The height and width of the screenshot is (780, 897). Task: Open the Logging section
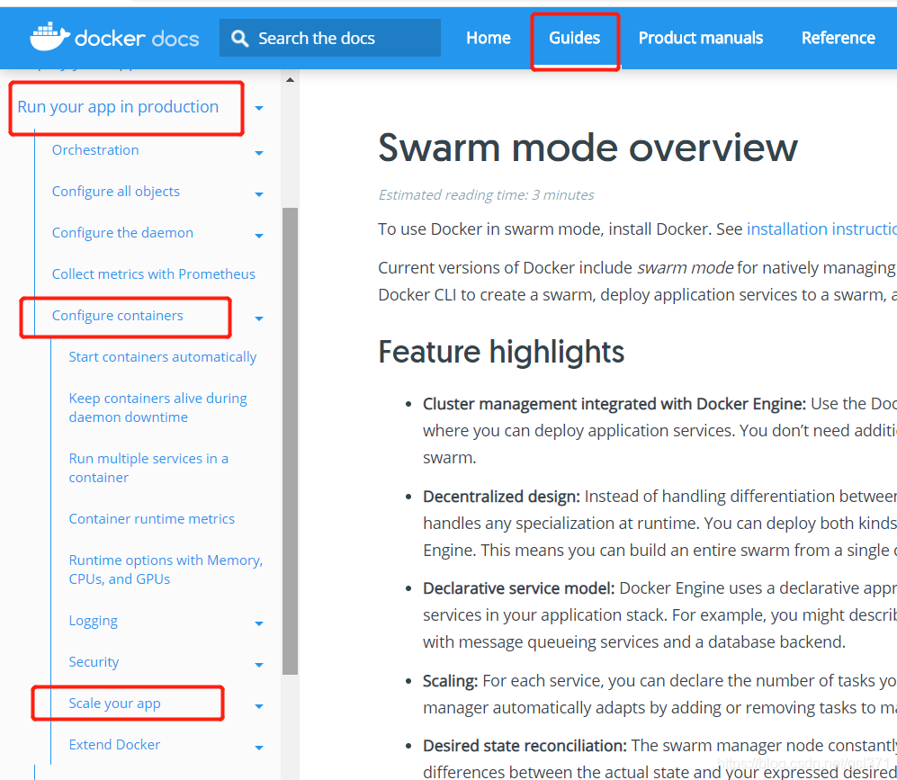(94, 621)
